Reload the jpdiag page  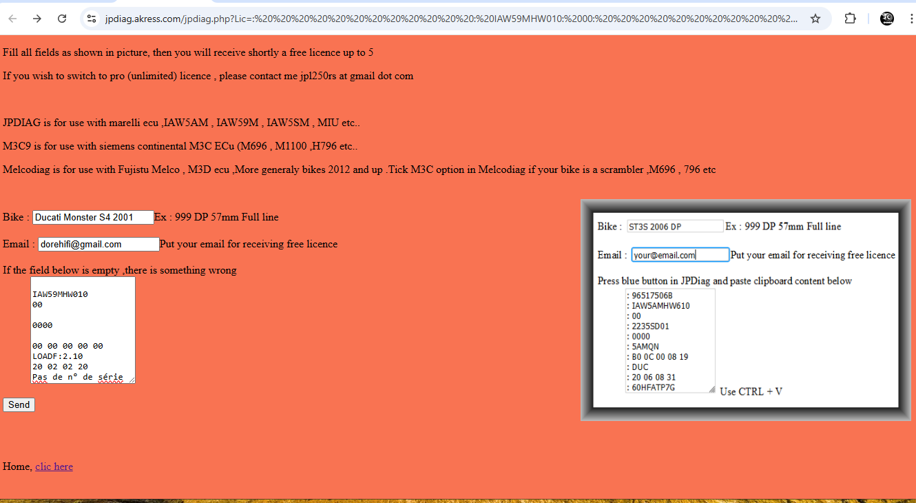[x=62, y=19]
